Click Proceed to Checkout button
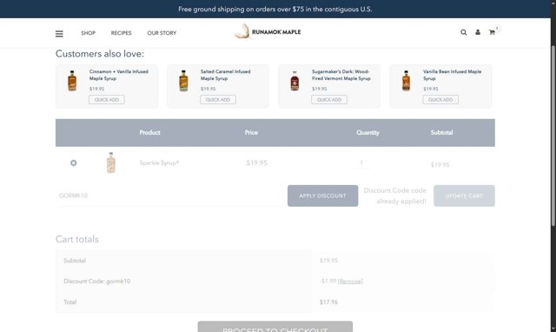 coord(275,327)
